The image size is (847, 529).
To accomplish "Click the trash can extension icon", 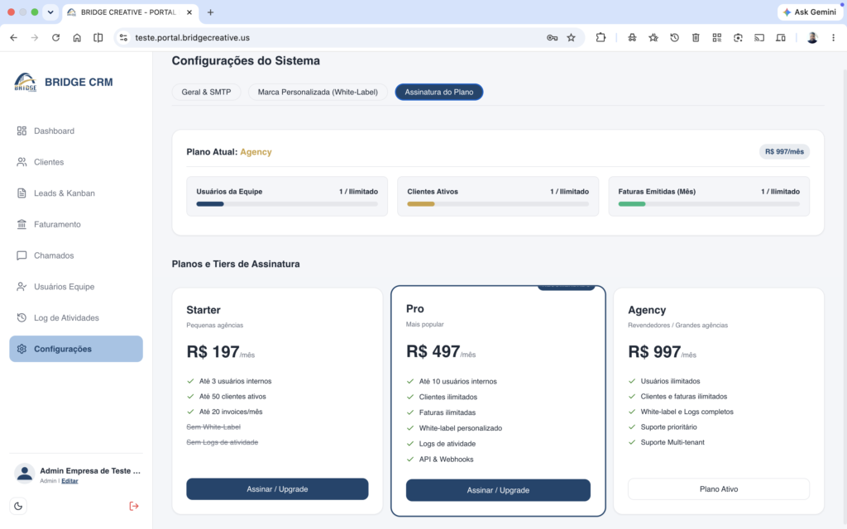I will tap(696, 37).
